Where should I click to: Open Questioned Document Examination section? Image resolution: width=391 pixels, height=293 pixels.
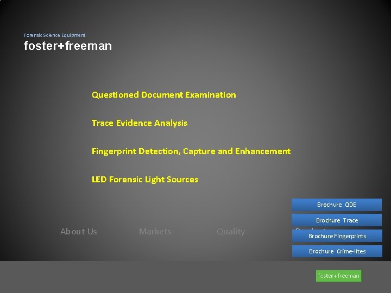coord(164,95)
